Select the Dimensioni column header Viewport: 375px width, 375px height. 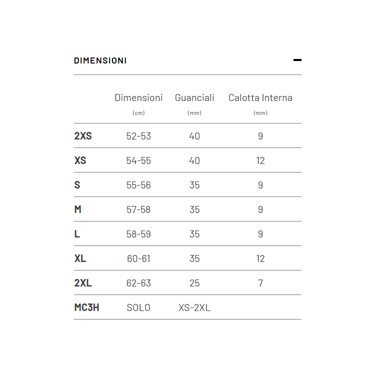[x=138, y=98]
